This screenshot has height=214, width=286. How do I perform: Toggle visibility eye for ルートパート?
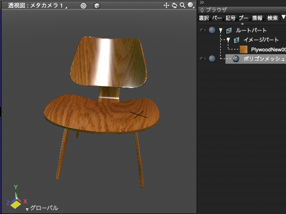coord(203,30)
